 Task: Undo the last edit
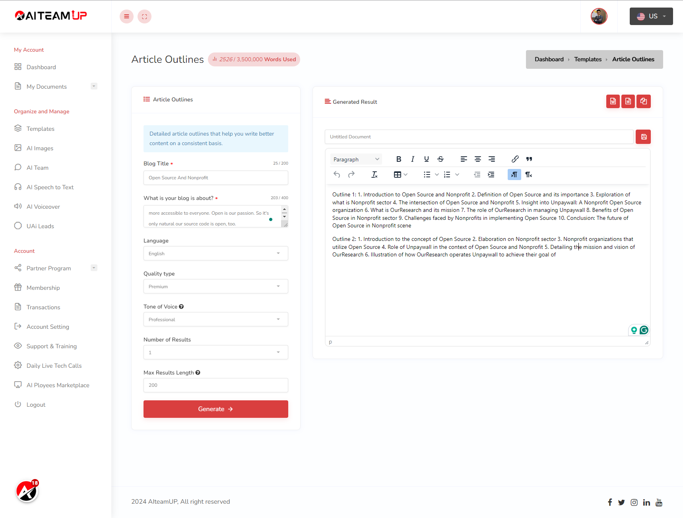(x=337, y=175)
